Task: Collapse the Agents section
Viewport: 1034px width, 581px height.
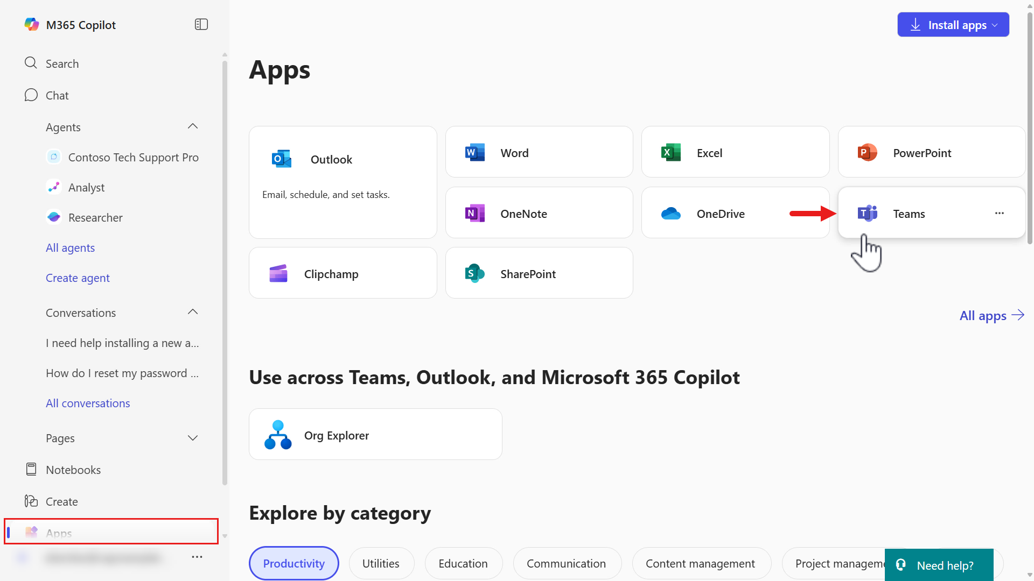Action: point(192,126)
